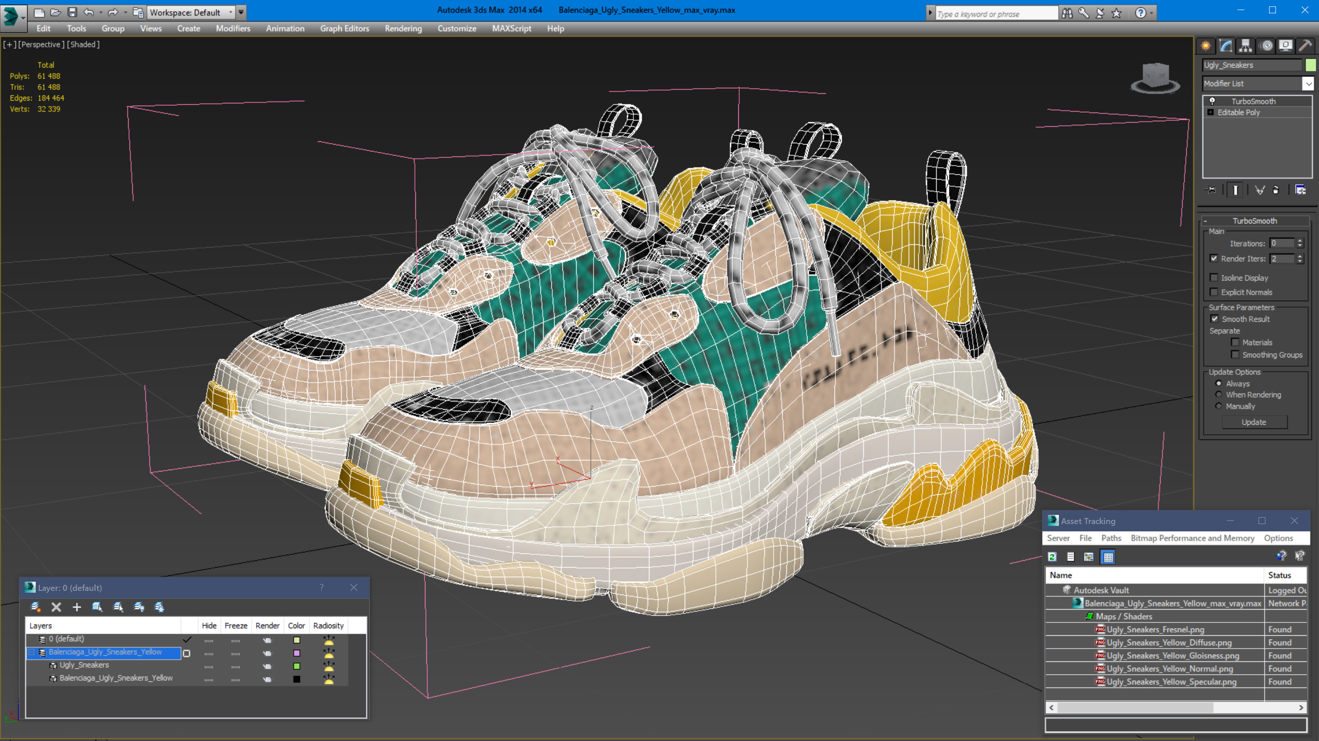
Task: Toggle TurboSmooth modifier lightbulb visibility
Action: coord(1212,101)
